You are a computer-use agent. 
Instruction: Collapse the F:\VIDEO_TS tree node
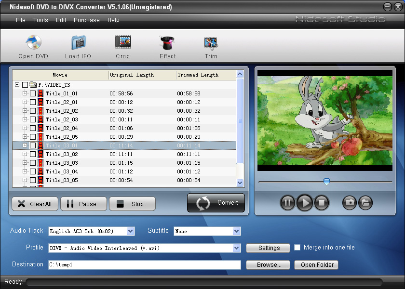click(x=17, y=84)
